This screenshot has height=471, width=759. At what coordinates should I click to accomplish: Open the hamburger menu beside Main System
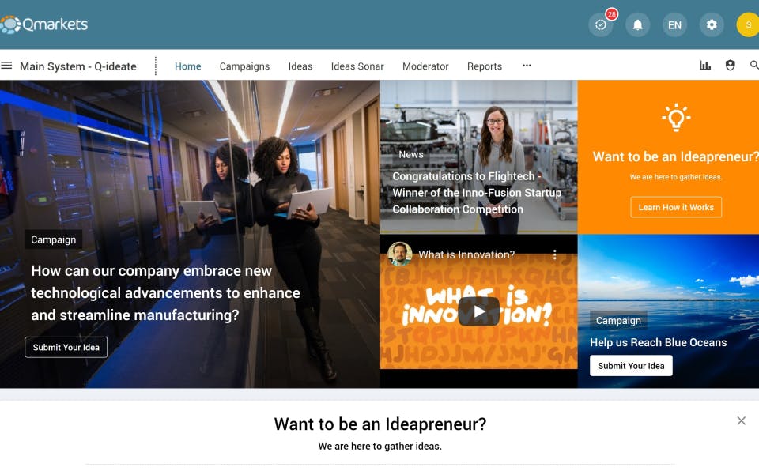(6, 66)
